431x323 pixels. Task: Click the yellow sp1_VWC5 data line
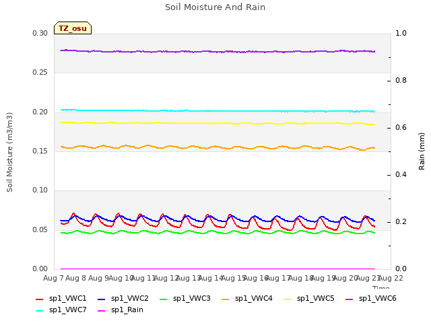click(217, 123)
